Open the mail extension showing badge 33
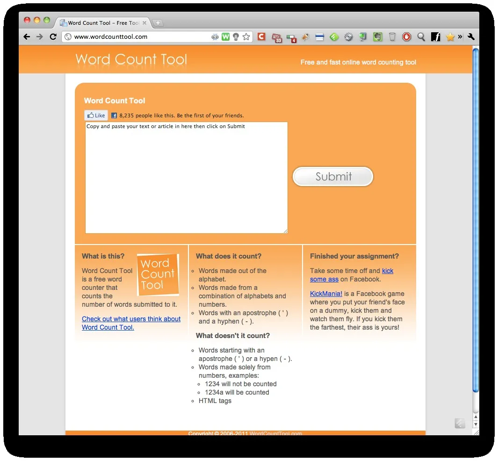 [277, 38]
